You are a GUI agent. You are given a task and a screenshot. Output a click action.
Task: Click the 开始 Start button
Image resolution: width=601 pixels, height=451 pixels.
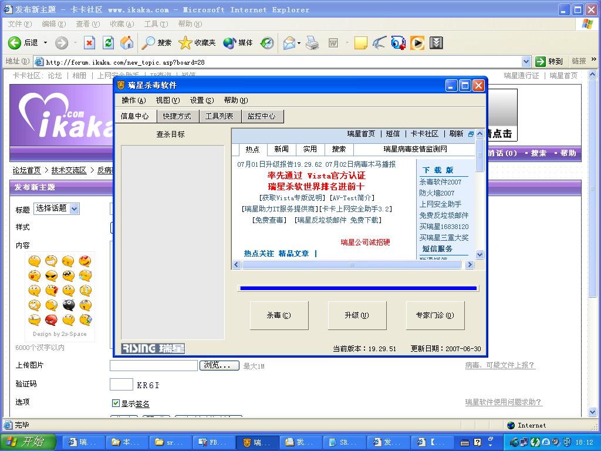tap(29, 442)
